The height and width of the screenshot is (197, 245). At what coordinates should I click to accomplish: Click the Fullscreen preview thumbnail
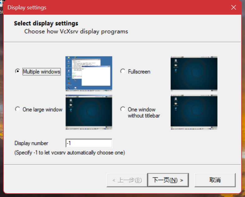[x=194, y=74]
